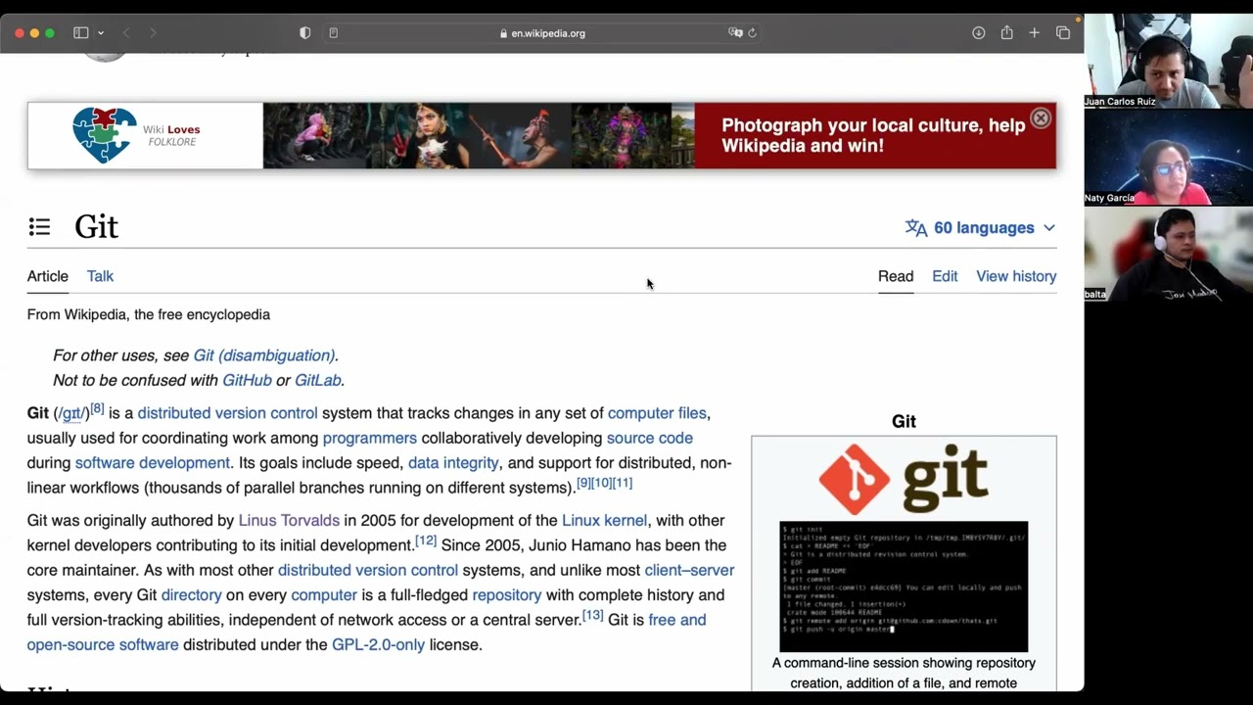Follow the GitLab link
1253x705 pixels.
318,380
